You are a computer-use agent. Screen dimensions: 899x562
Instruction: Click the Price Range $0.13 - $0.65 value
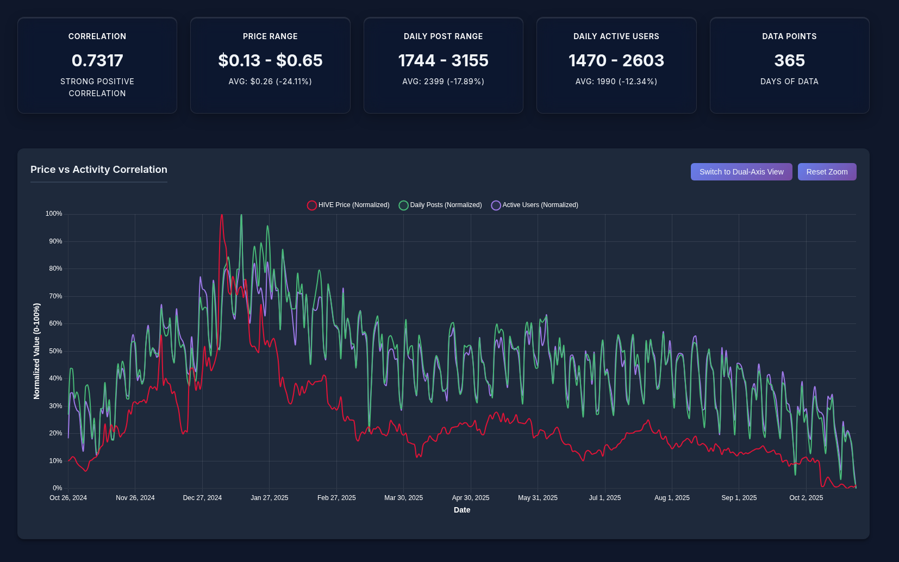click(x=270, y=60)
